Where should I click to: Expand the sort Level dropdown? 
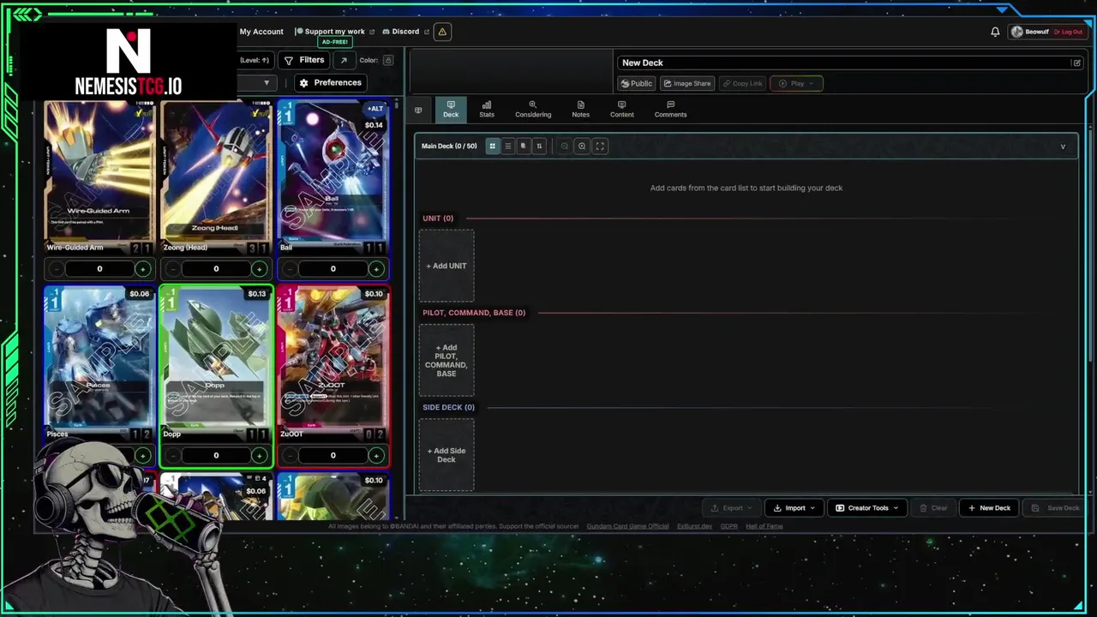[255, 60]
